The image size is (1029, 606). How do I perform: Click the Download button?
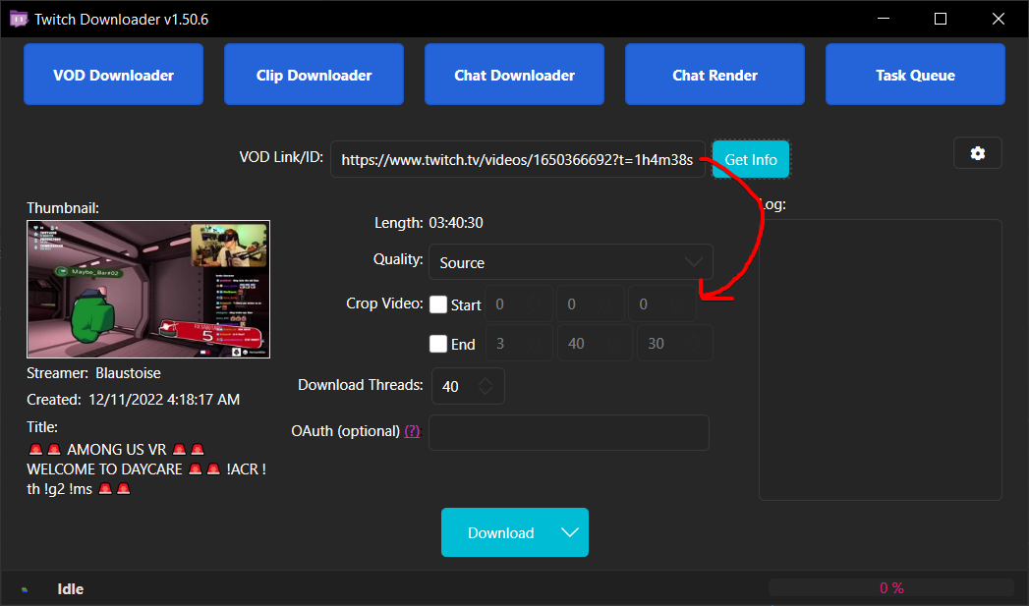[501, 532]
